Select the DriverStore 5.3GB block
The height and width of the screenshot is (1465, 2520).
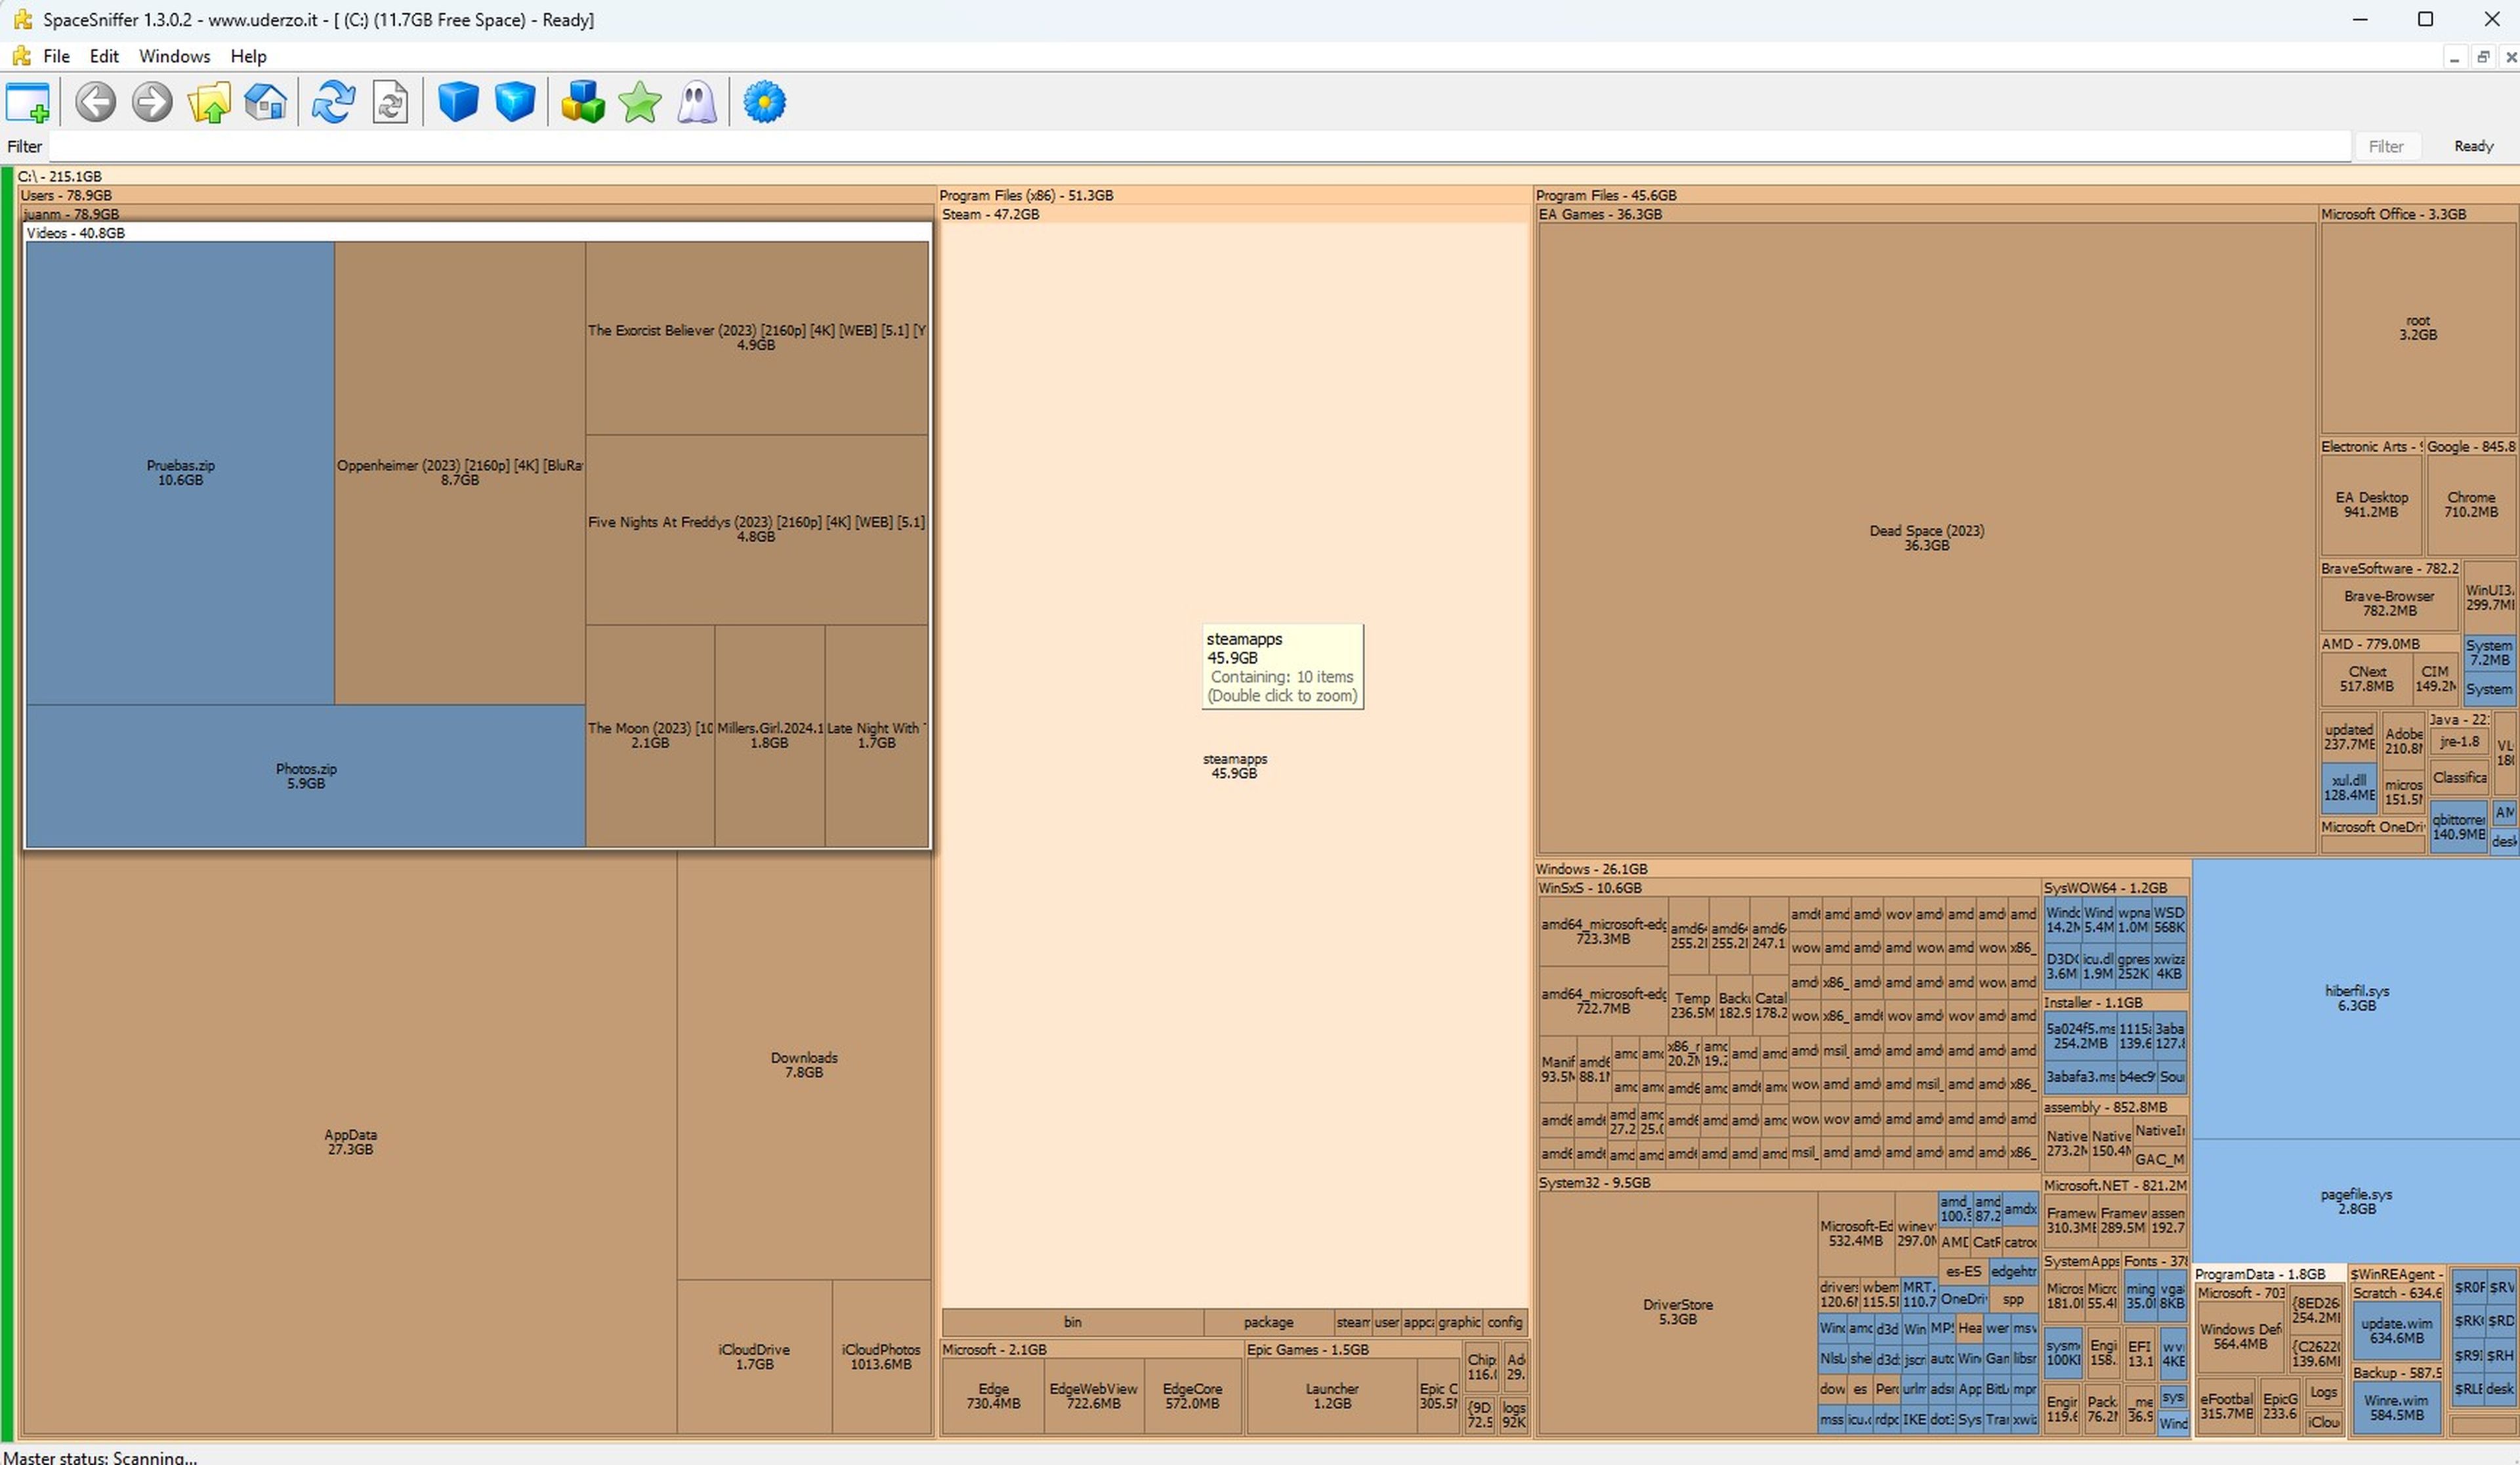1677,1312
